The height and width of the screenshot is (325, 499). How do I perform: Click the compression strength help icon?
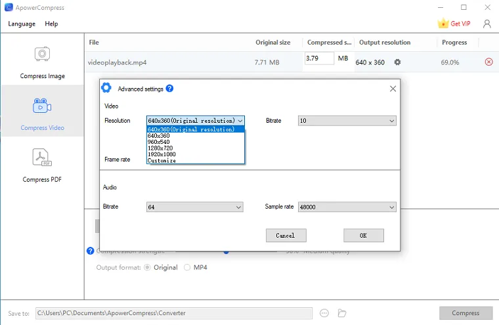pyautogui.click(x=91, y=251)
